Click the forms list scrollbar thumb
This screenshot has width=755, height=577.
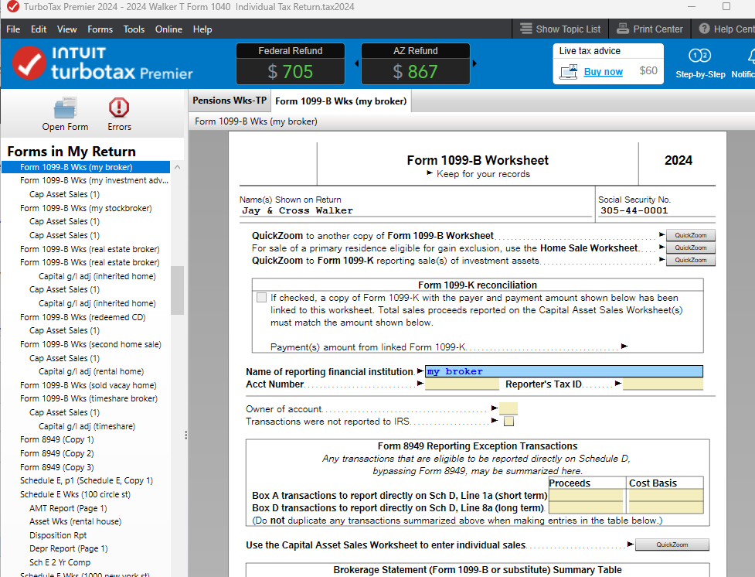pos(177,290)
